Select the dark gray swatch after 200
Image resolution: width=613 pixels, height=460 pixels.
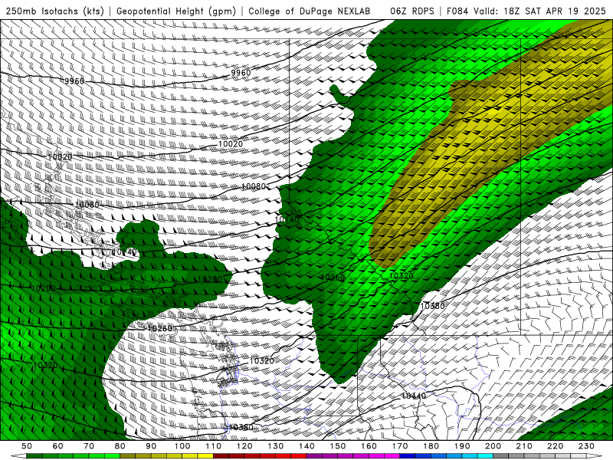point(500,456)
